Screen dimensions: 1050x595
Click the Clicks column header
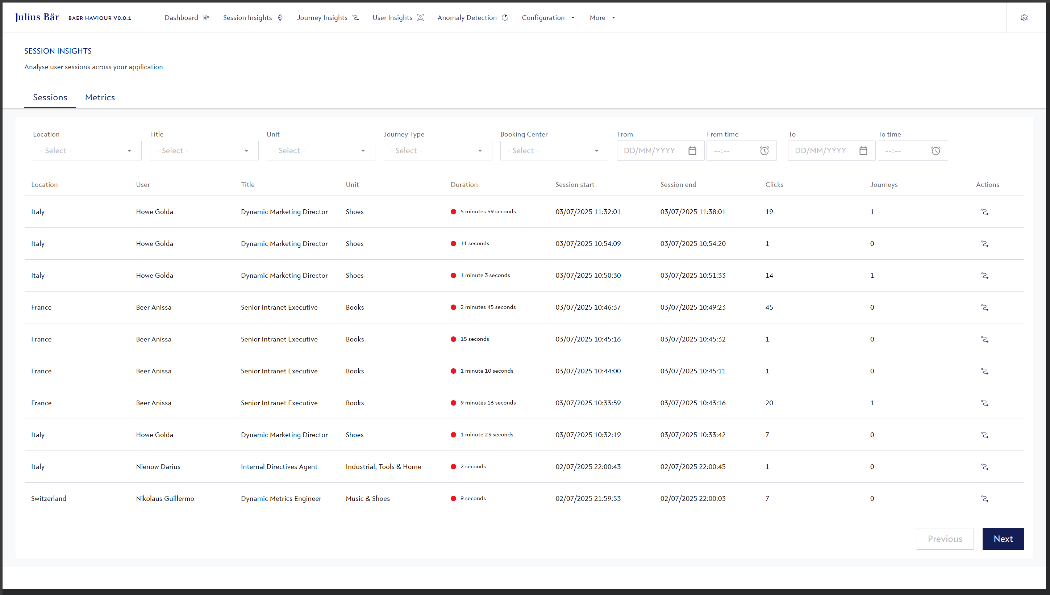(x=774, y=184)
